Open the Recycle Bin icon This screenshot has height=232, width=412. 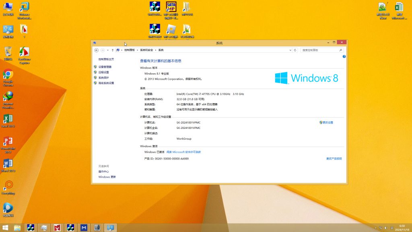point(8,52)
